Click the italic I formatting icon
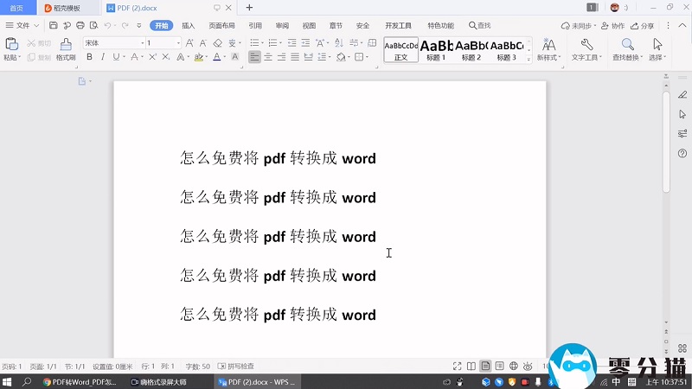This screenshot has height=389, width=692. pos(103,57)
